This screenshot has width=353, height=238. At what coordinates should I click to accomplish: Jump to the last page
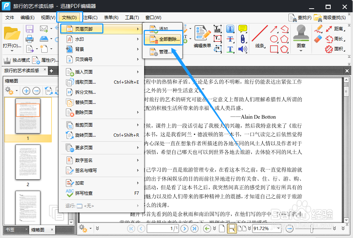tap(194, 229)
